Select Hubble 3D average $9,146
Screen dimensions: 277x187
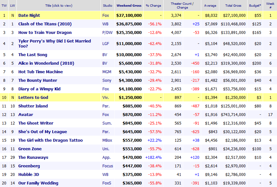[211, 174]
